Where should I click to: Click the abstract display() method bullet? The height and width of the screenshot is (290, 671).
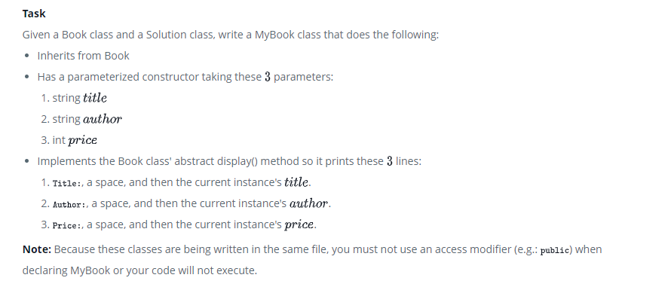pos(229,161)
